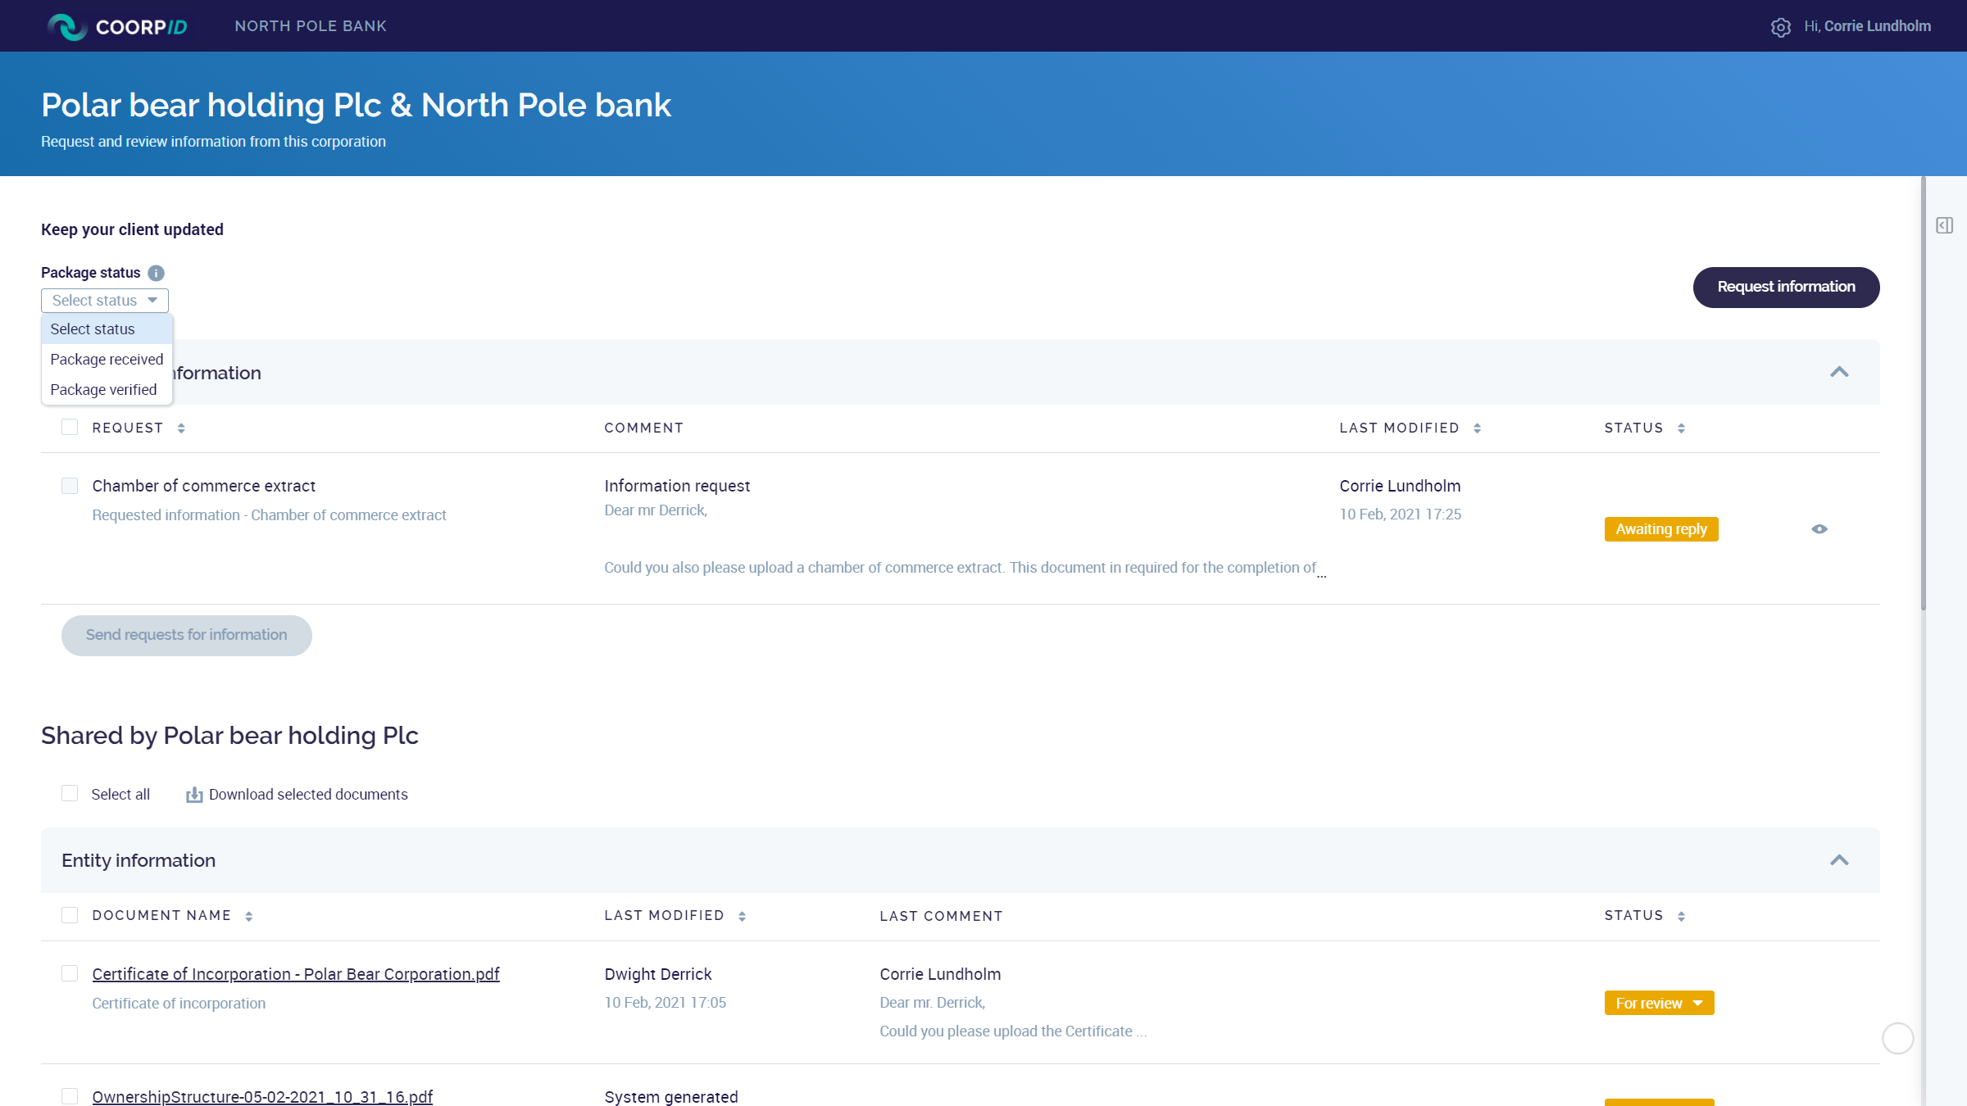This screenshot has width=1967, height=1106.
Task: Collapse the Entity information section
Action: tap(1839, 860)
